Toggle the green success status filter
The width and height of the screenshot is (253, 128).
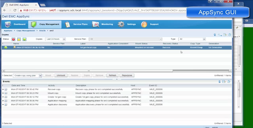(24, 39)
